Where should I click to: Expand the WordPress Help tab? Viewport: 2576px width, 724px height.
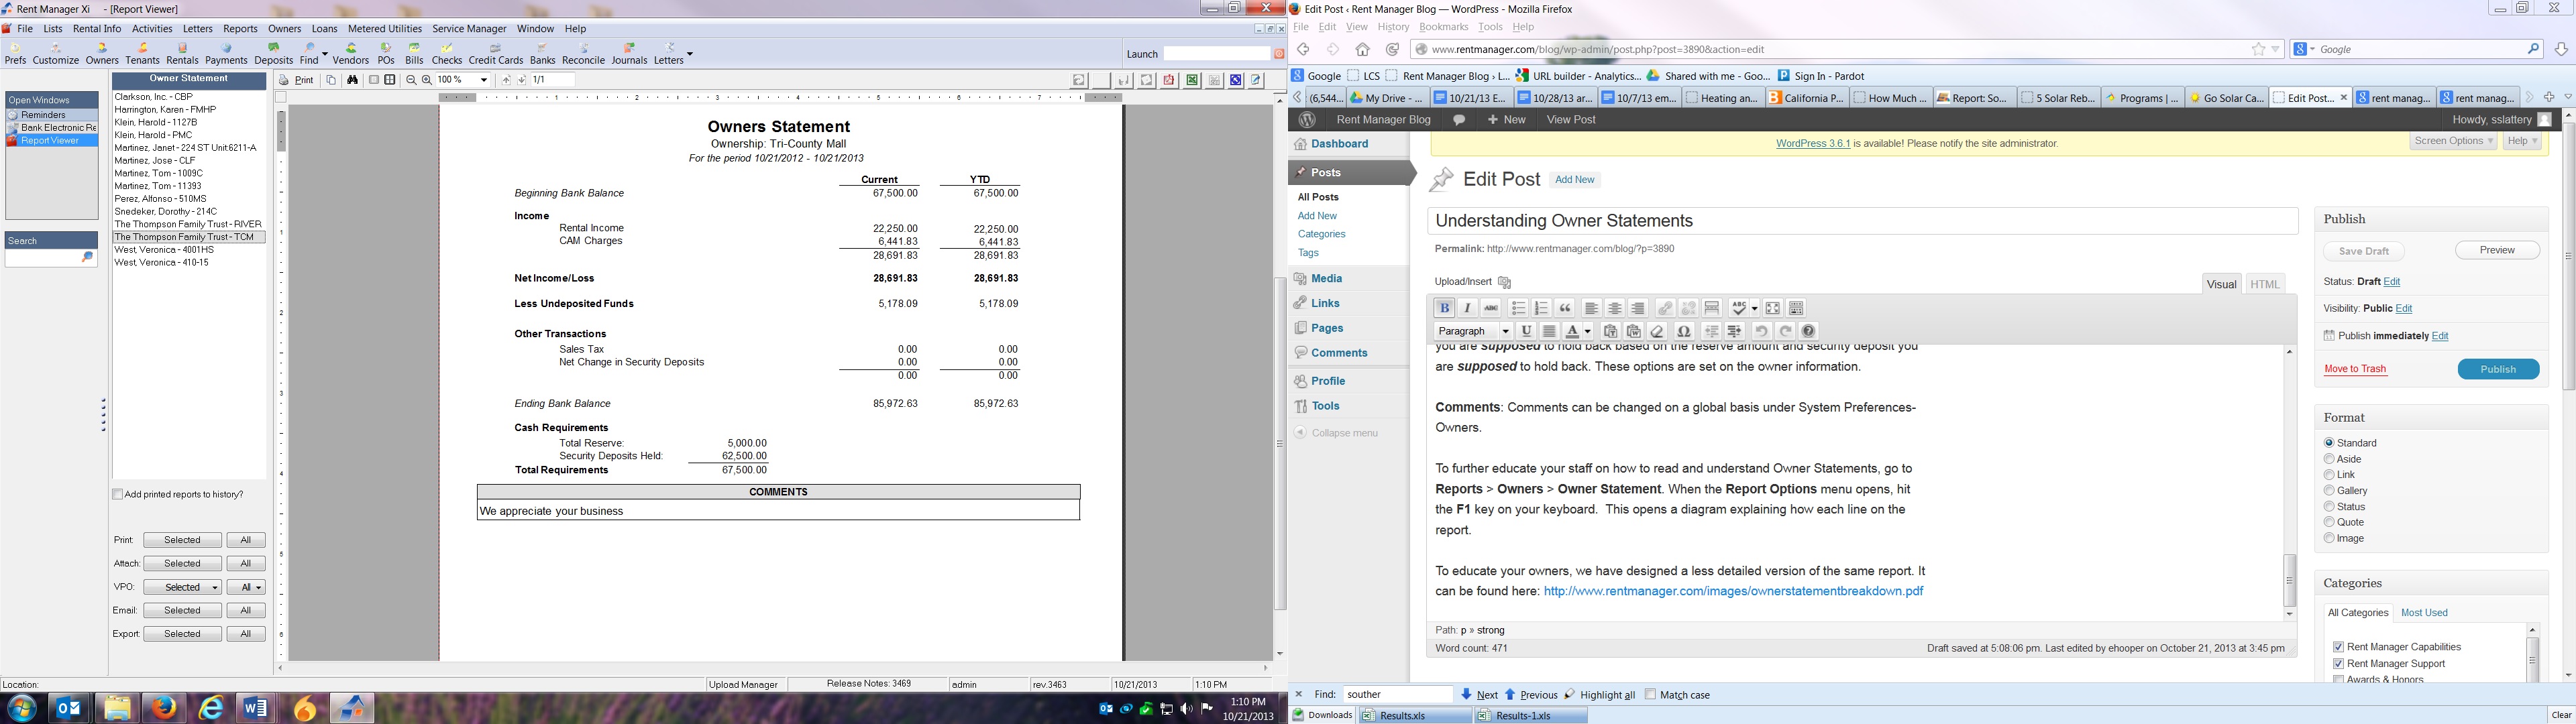pos(2522,142)
